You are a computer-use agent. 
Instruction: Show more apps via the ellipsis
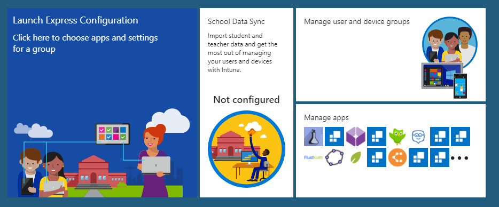(x=459, y=158)
